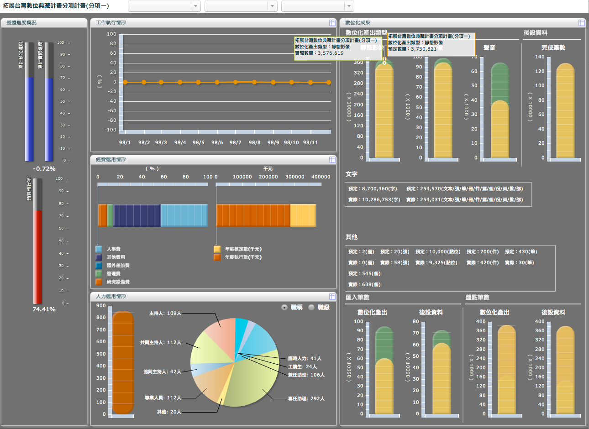The width and height of the screenshot is (589, 429).
Task: Click the table view icon in 數位化成果 panel
Action: pyautogui.click(x=582, y=22)
